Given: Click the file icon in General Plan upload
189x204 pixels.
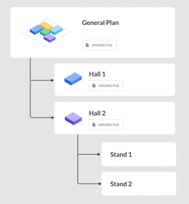Looking at the screenshot, I should pos(87,45).
